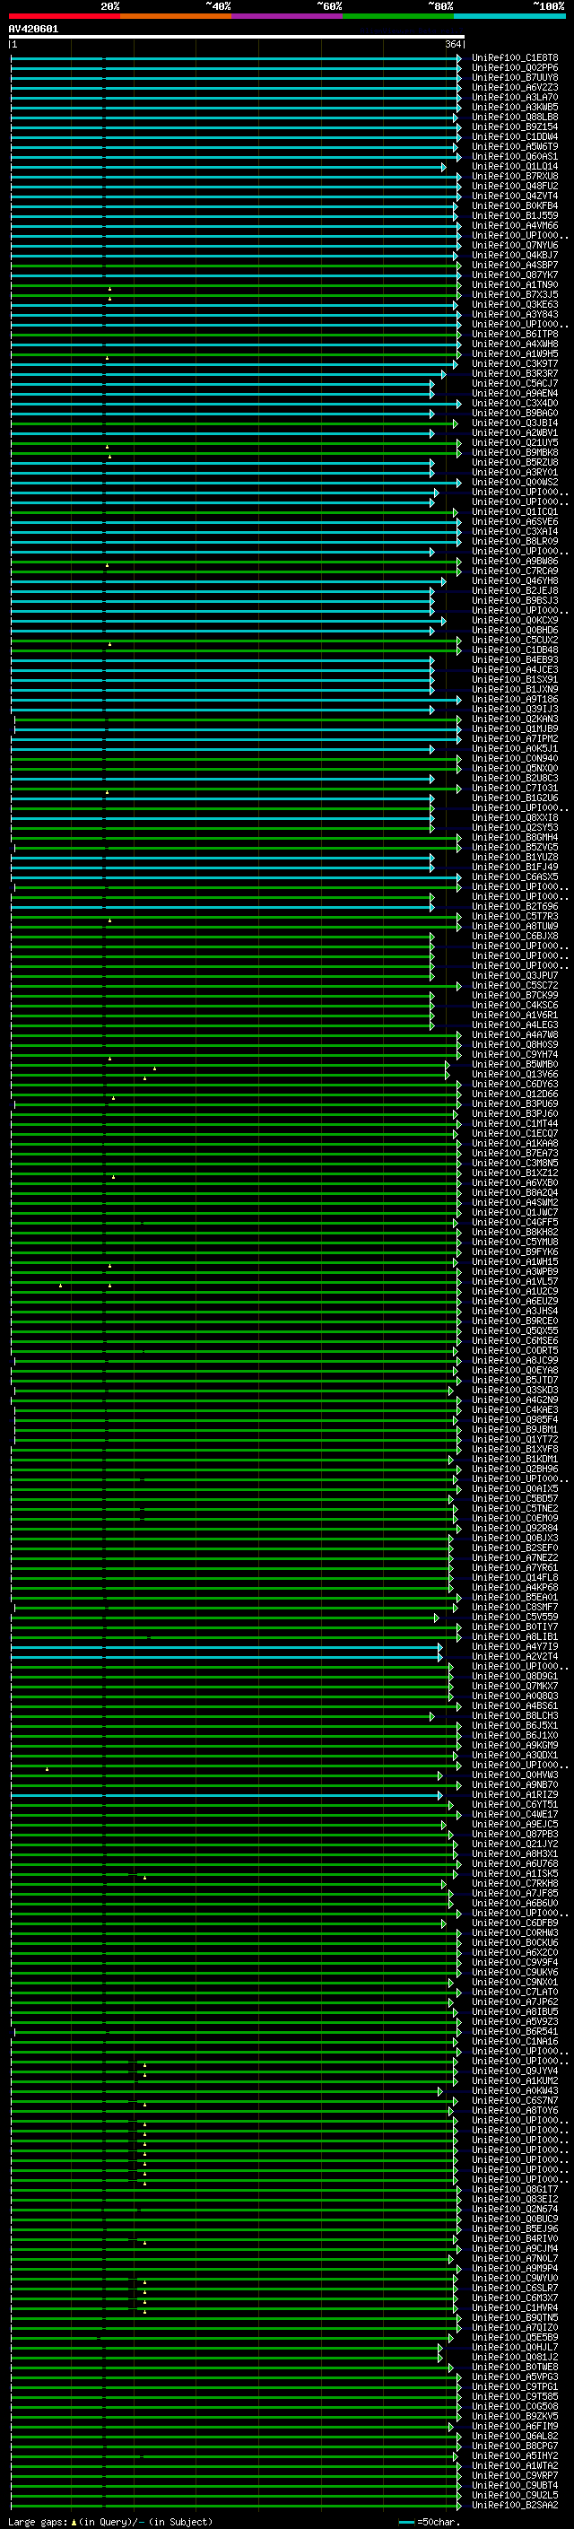574x2529 pixels.
Task: Click hit label UniRef100_A1TN90
Action: click(515, 284)
